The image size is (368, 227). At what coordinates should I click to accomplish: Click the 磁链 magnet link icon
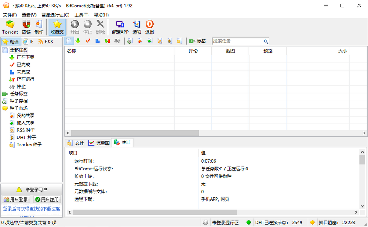coord(26,27)
